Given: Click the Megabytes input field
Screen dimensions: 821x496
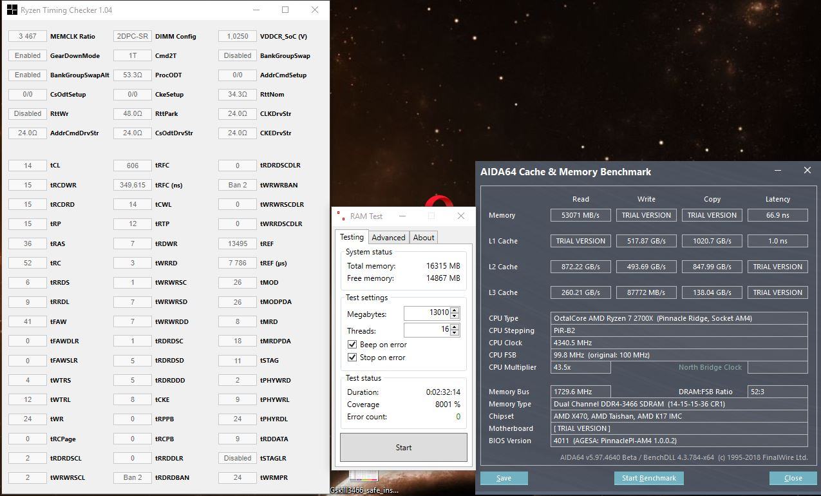Looking at the screenshot, I should (x=427, y=313).
